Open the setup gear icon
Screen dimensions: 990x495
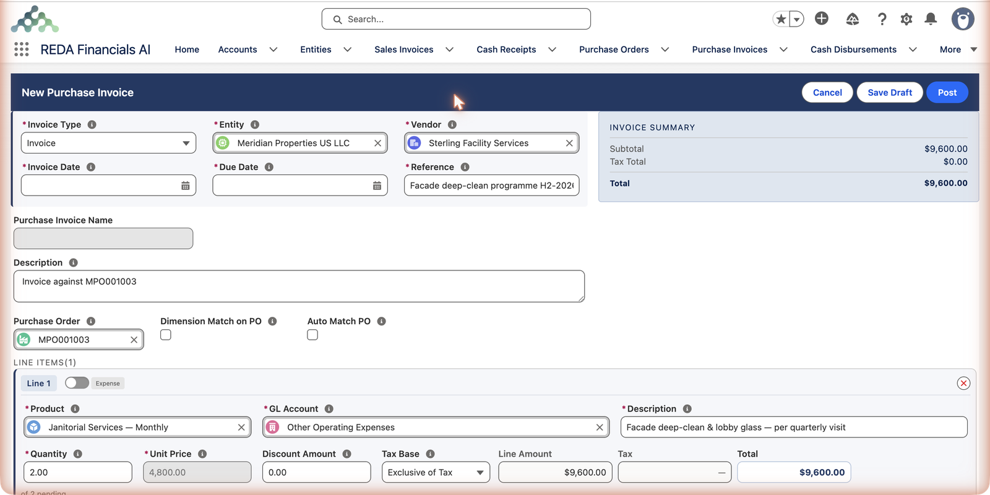(906, 19)
